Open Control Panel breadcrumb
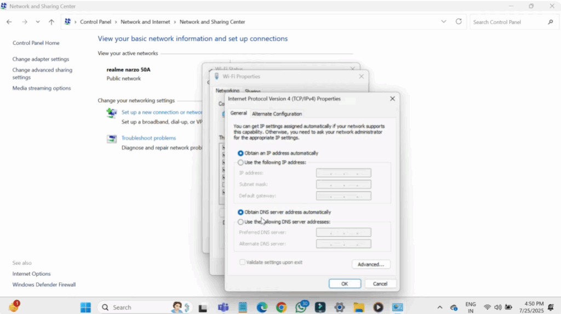 (95, 22)
